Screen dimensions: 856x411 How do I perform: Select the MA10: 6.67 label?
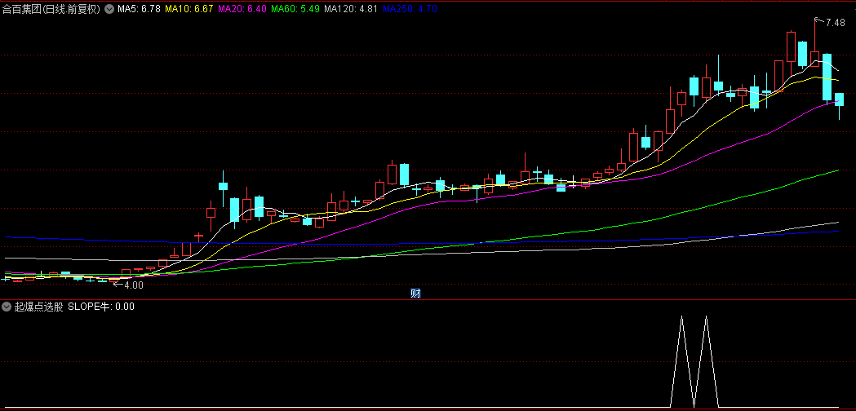click(188, 9)
